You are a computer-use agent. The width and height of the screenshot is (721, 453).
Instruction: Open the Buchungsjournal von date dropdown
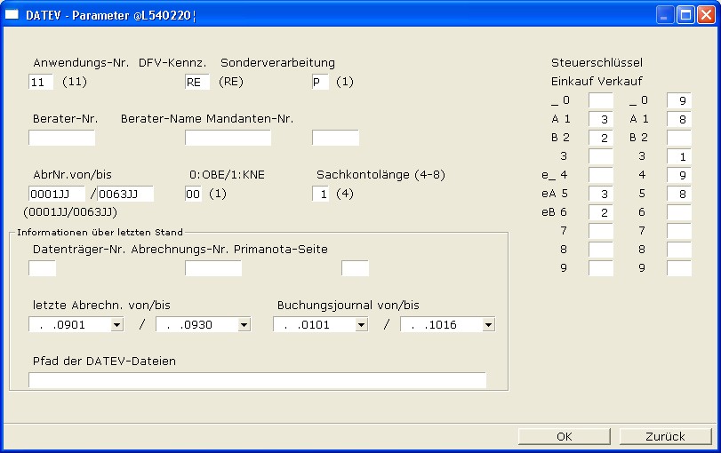tap(361, 325)
